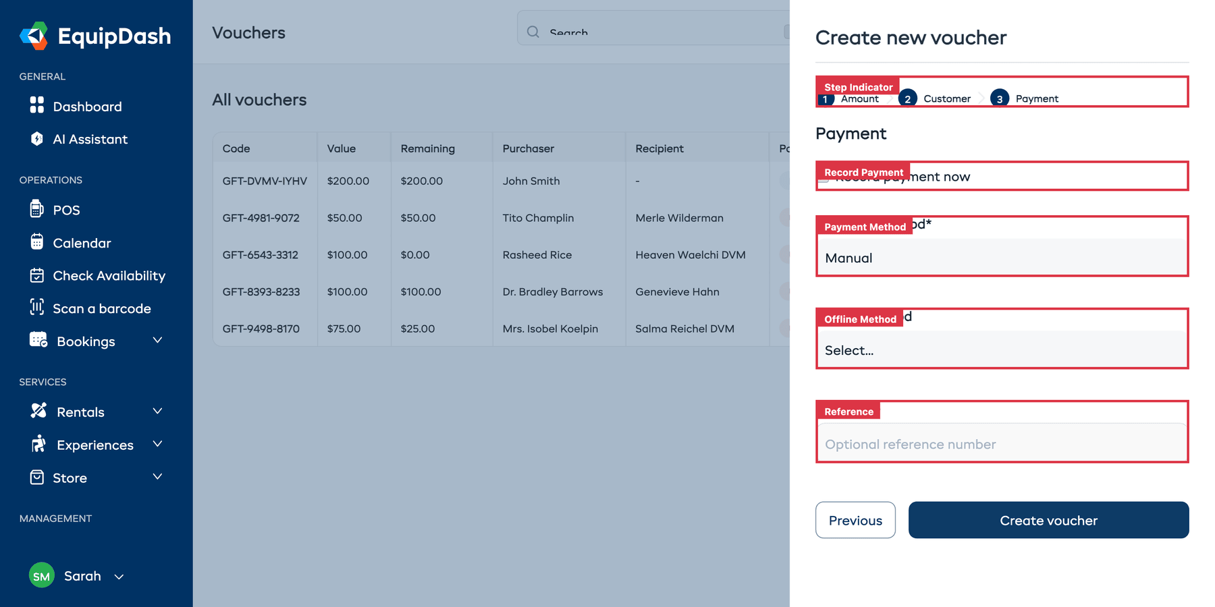The height and width of the screenshot is (607, 1215).
Task: Open the Dashboard from the sidebar
Action: [86, 106]
